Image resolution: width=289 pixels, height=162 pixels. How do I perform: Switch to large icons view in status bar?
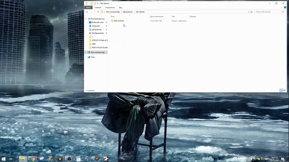[284, 90]
